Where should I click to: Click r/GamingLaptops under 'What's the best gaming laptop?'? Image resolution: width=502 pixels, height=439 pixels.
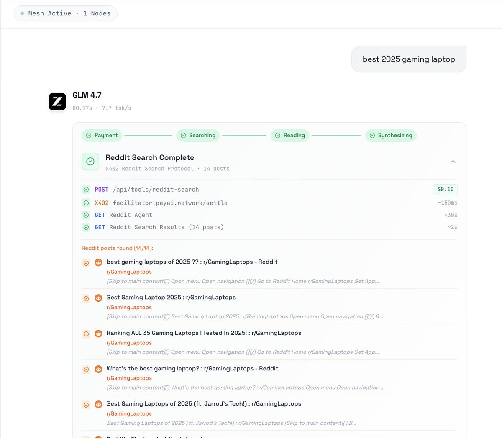(129, 378)
